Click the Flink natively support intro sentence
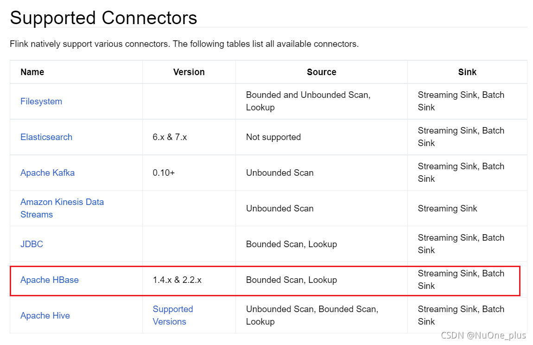The width and height of the screenshot is (533, 345). [x=184, y=44]
